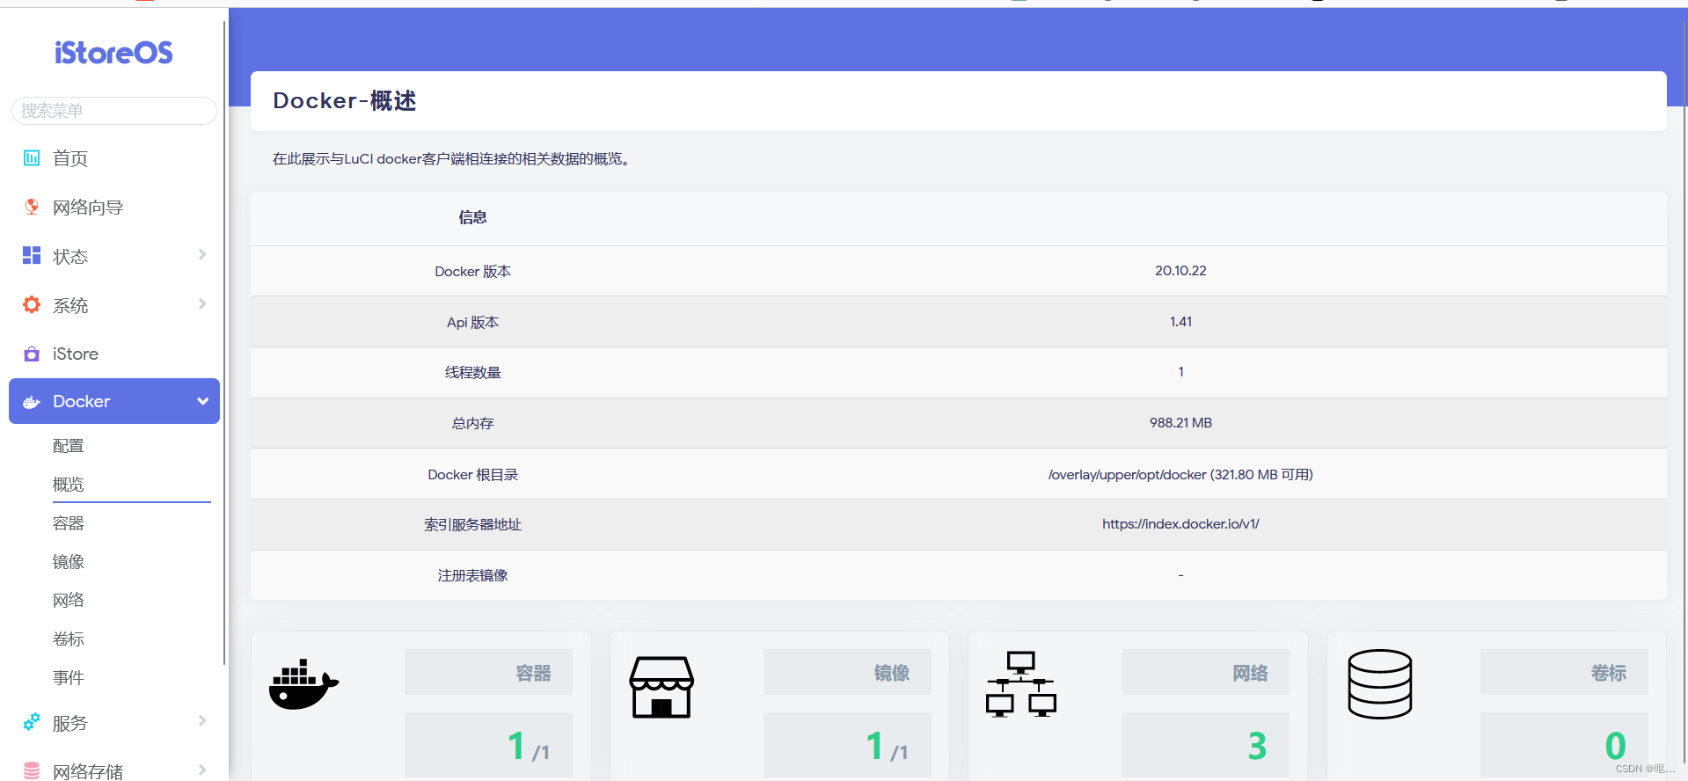Screen dimensions: 1688x781
Task: Click the shop icon in images card
Action: pos(661,687)
